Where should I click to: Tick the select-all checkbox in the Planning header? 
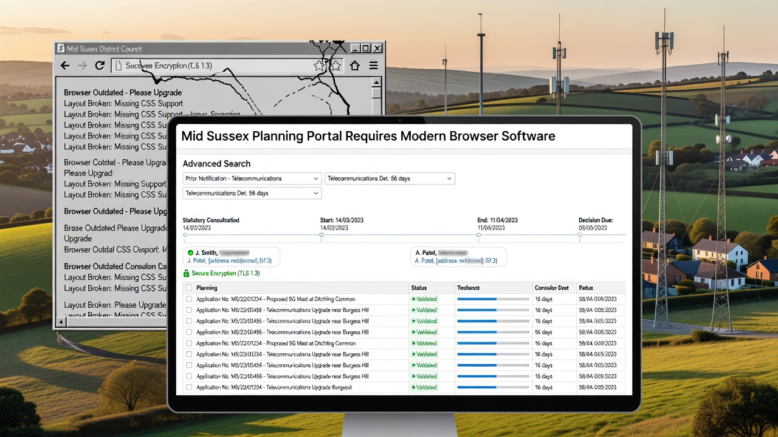pos(189,288)
